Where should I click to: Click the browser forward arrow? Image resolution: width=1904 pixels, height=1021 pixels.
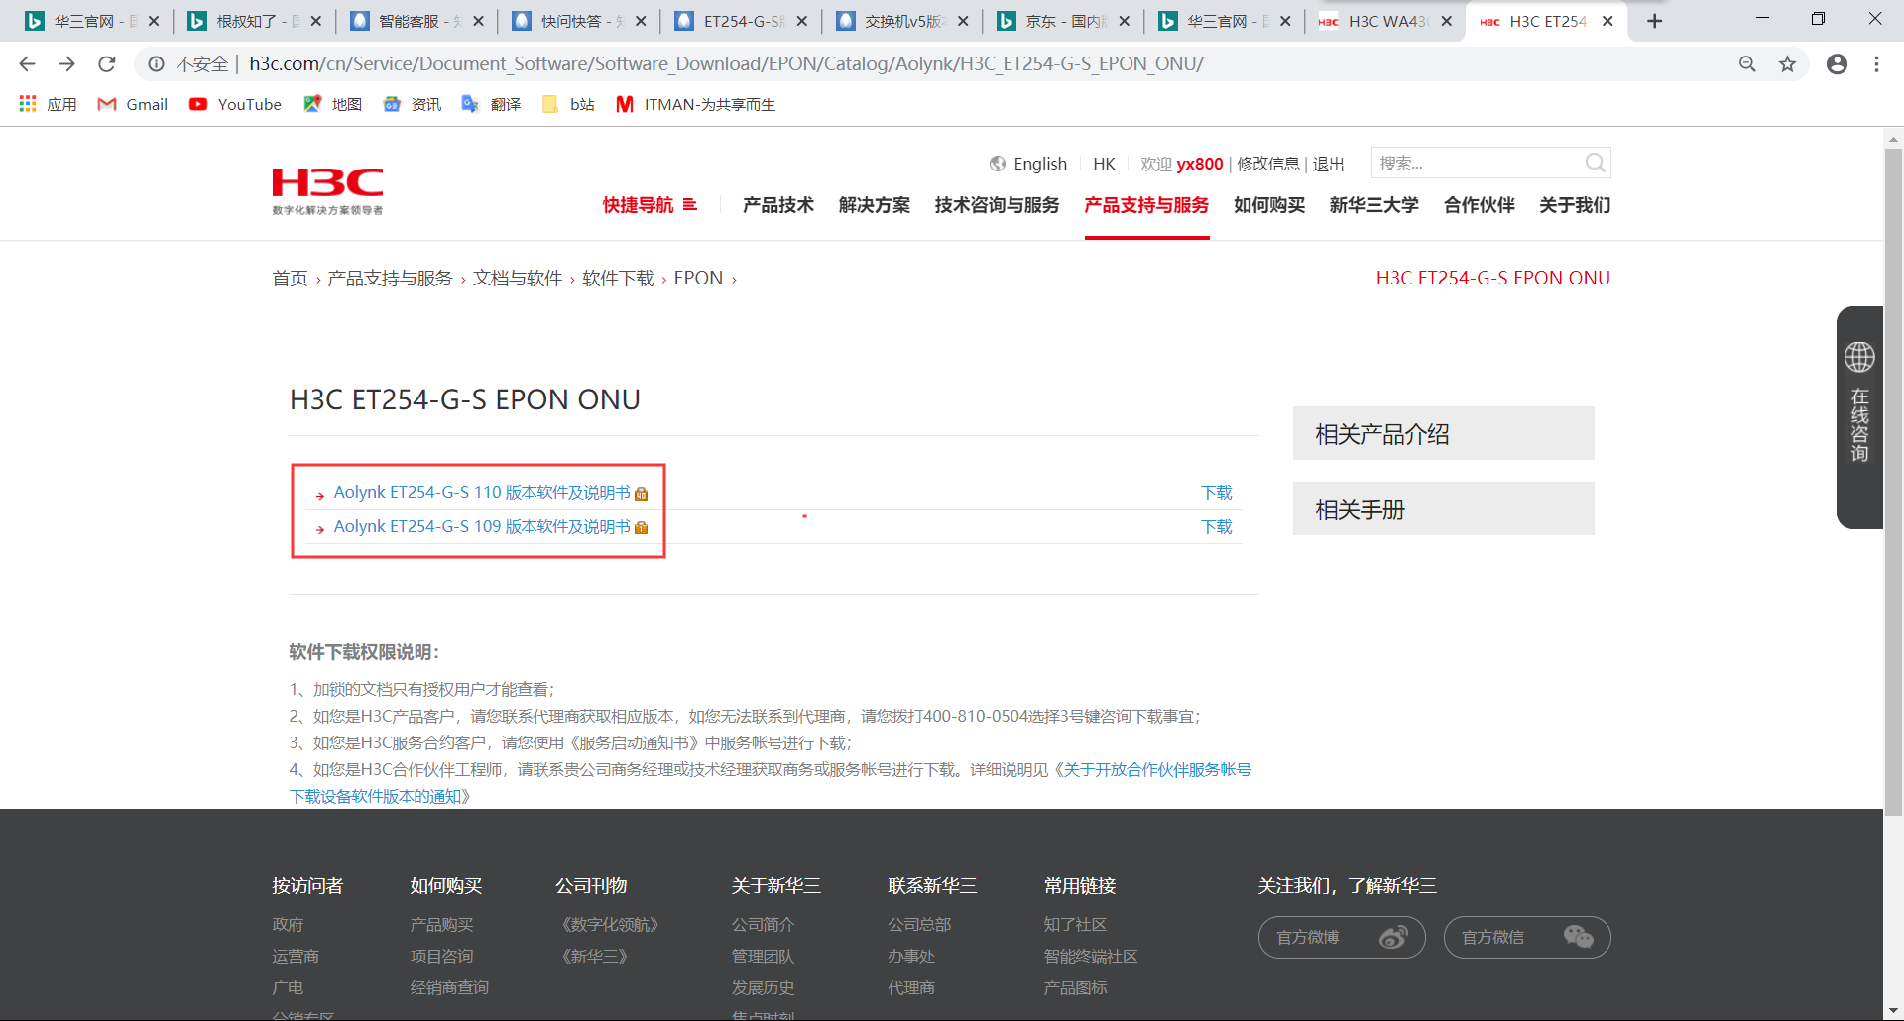pyautogui.click(x=66, y=64)
